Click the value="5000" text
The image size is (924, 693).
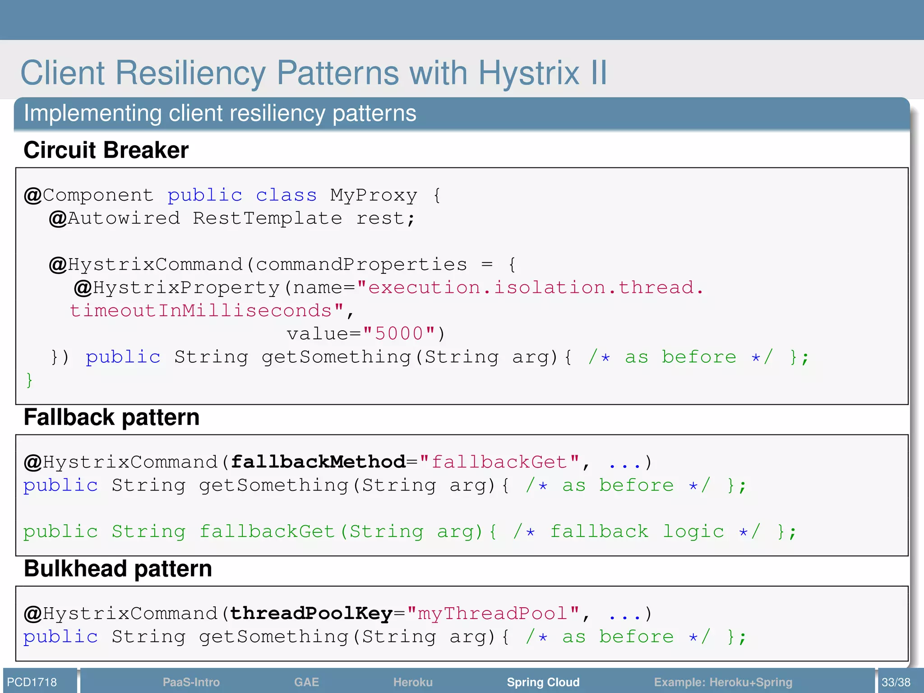(366, 334)
